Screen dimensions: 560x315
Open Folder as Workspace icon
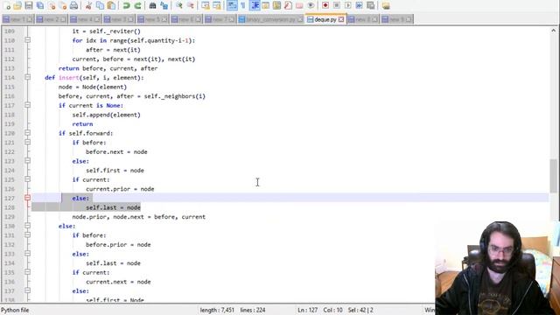coord(299,5)
